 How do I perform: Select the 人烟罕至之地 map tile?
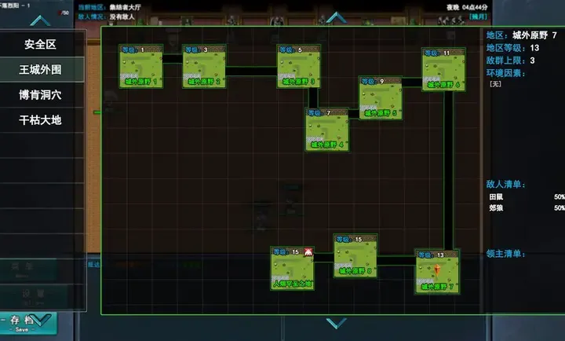pos(292,269)
